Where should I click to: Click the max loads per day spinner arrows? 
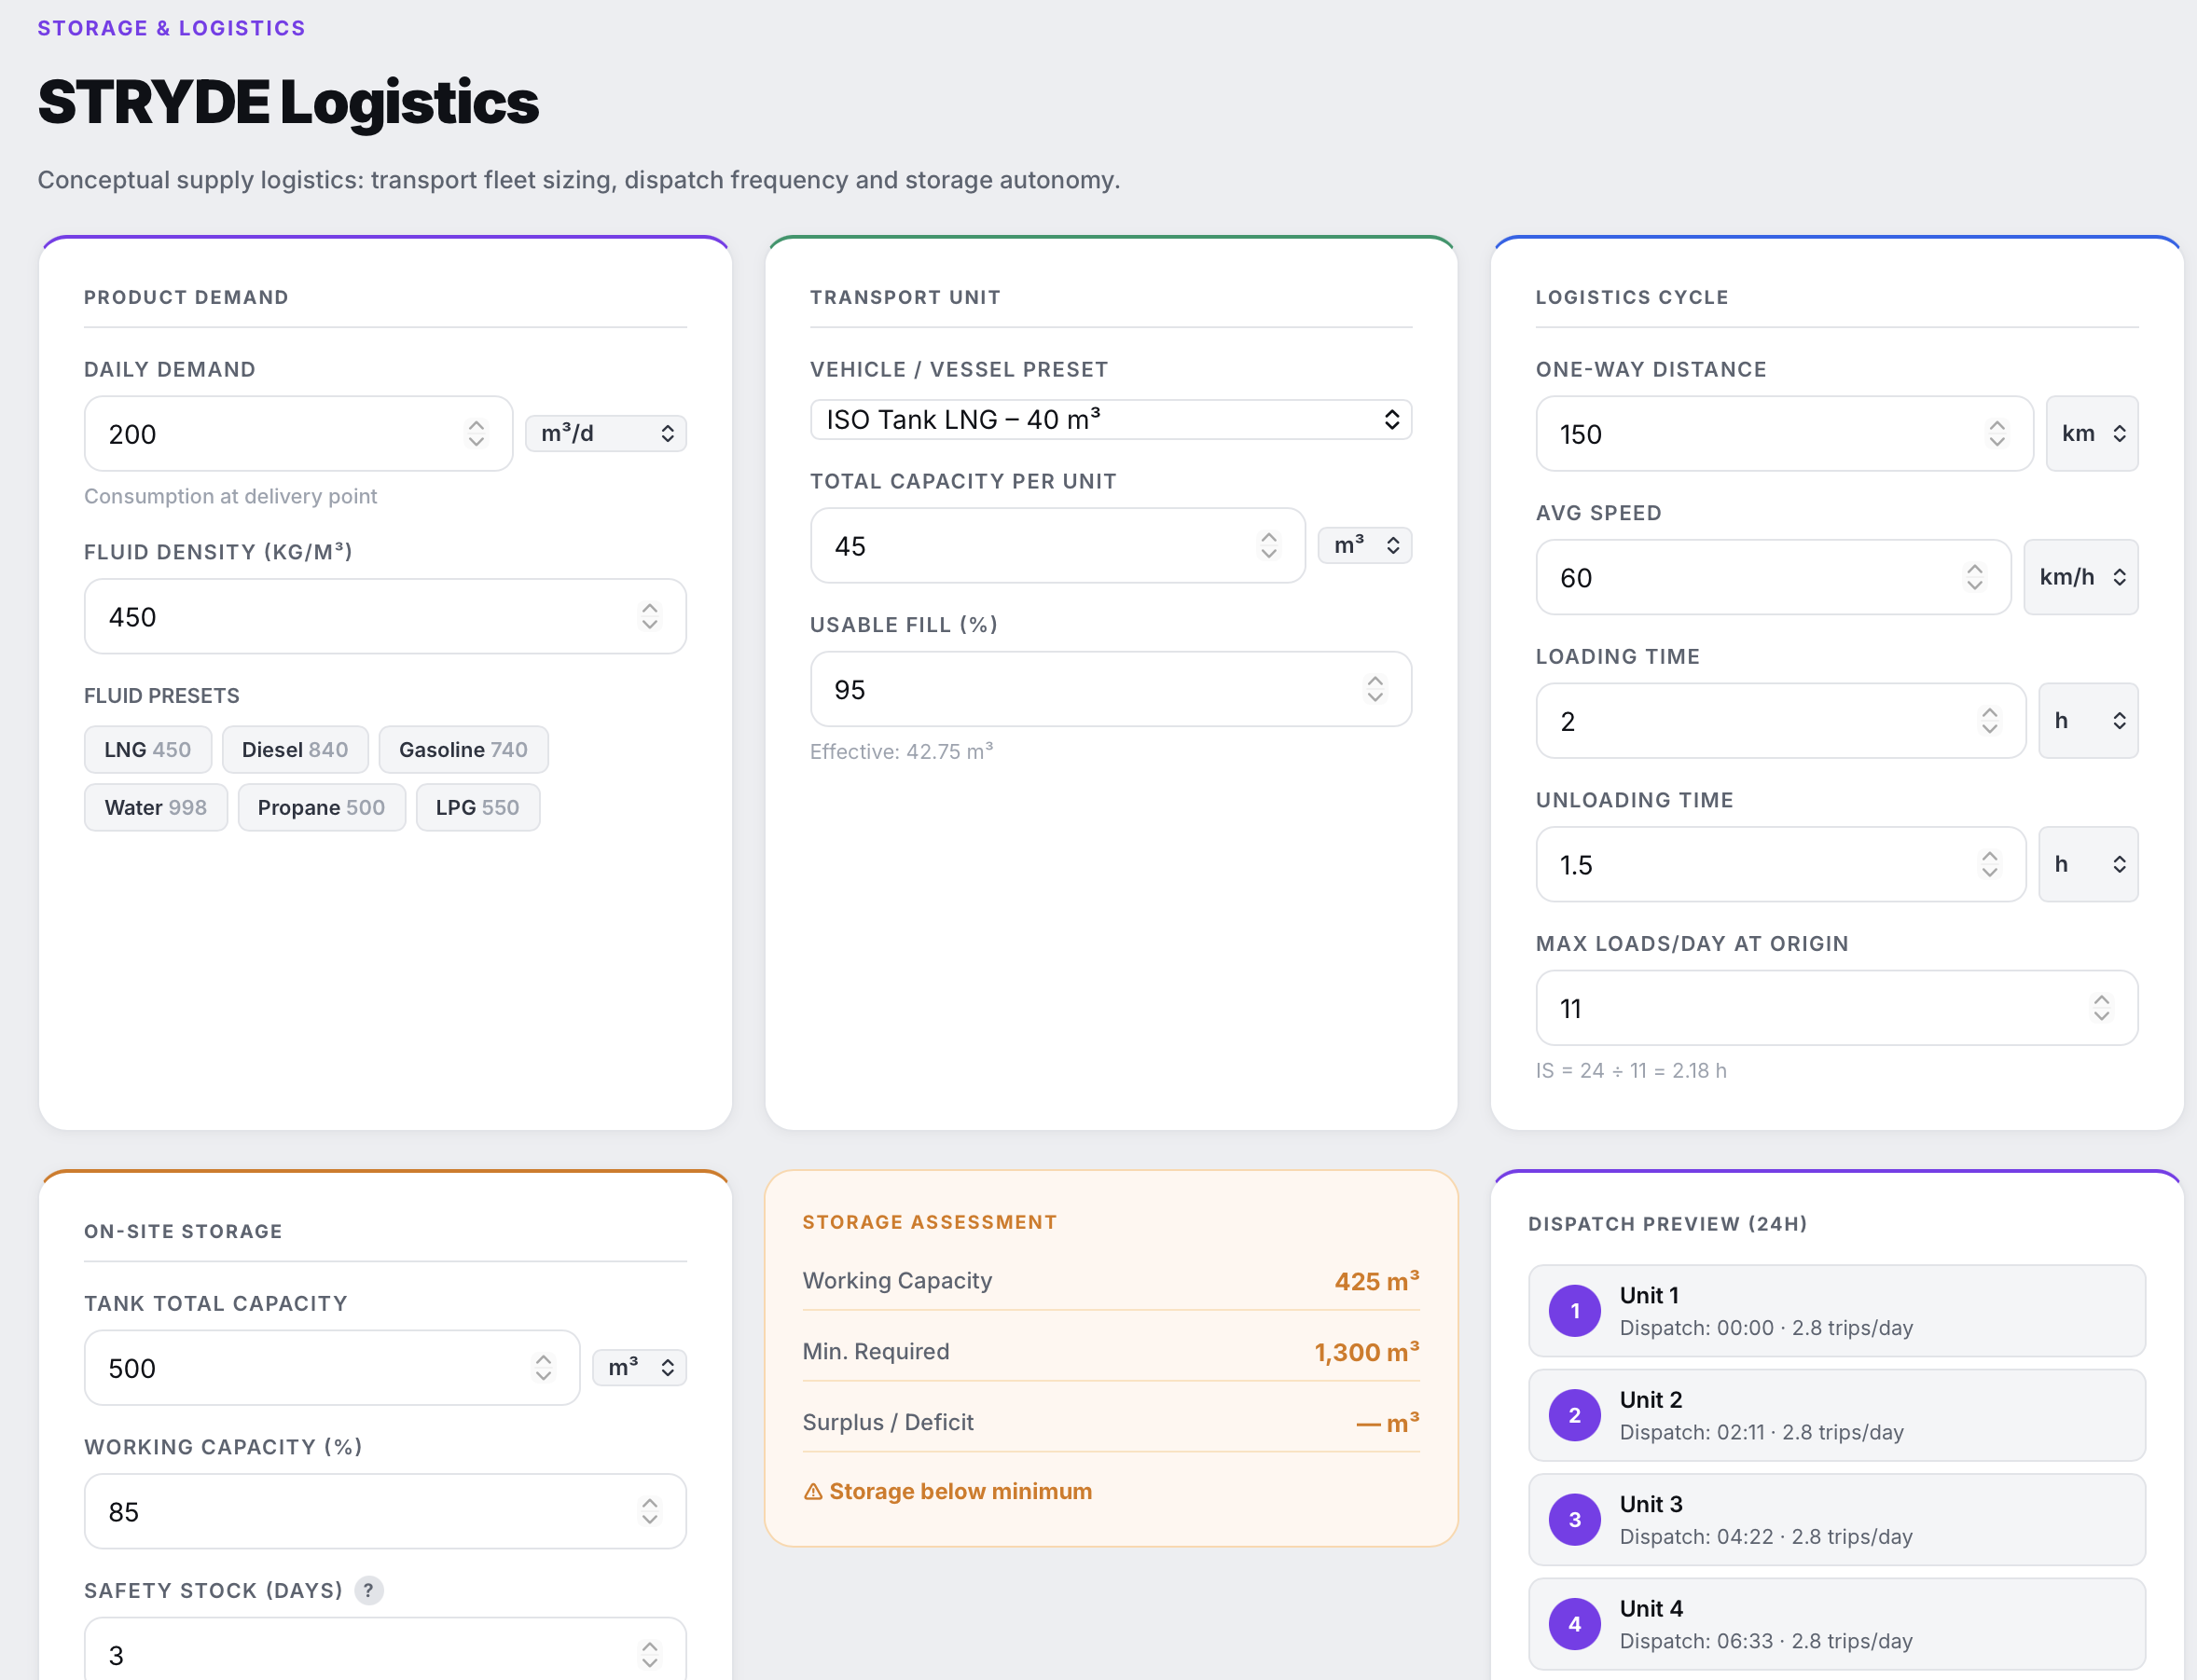pos(2101,1007)
